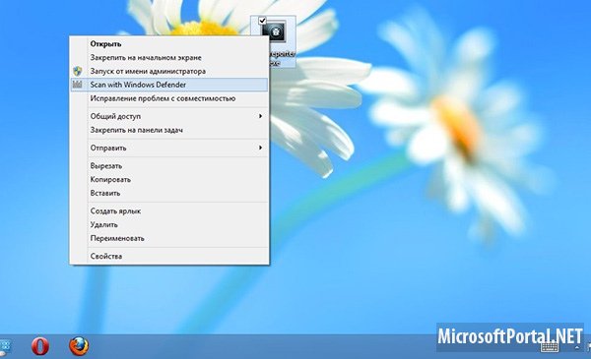Select Переименовать

pos(169,238)
